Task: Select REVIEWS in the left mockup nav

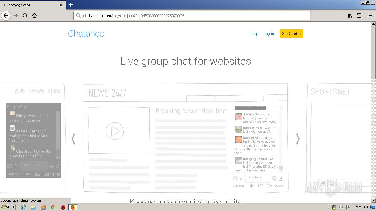Action: click(36, 91)
